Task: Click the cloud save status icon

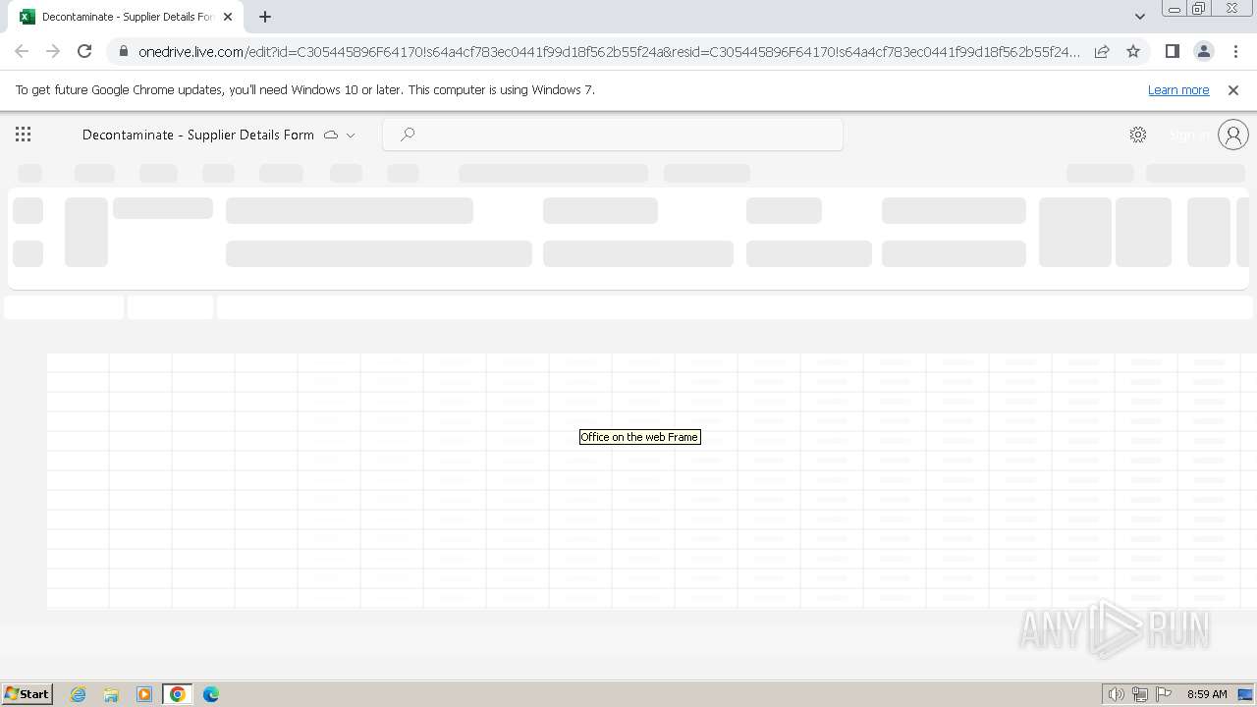Action: tap(331, 135)
